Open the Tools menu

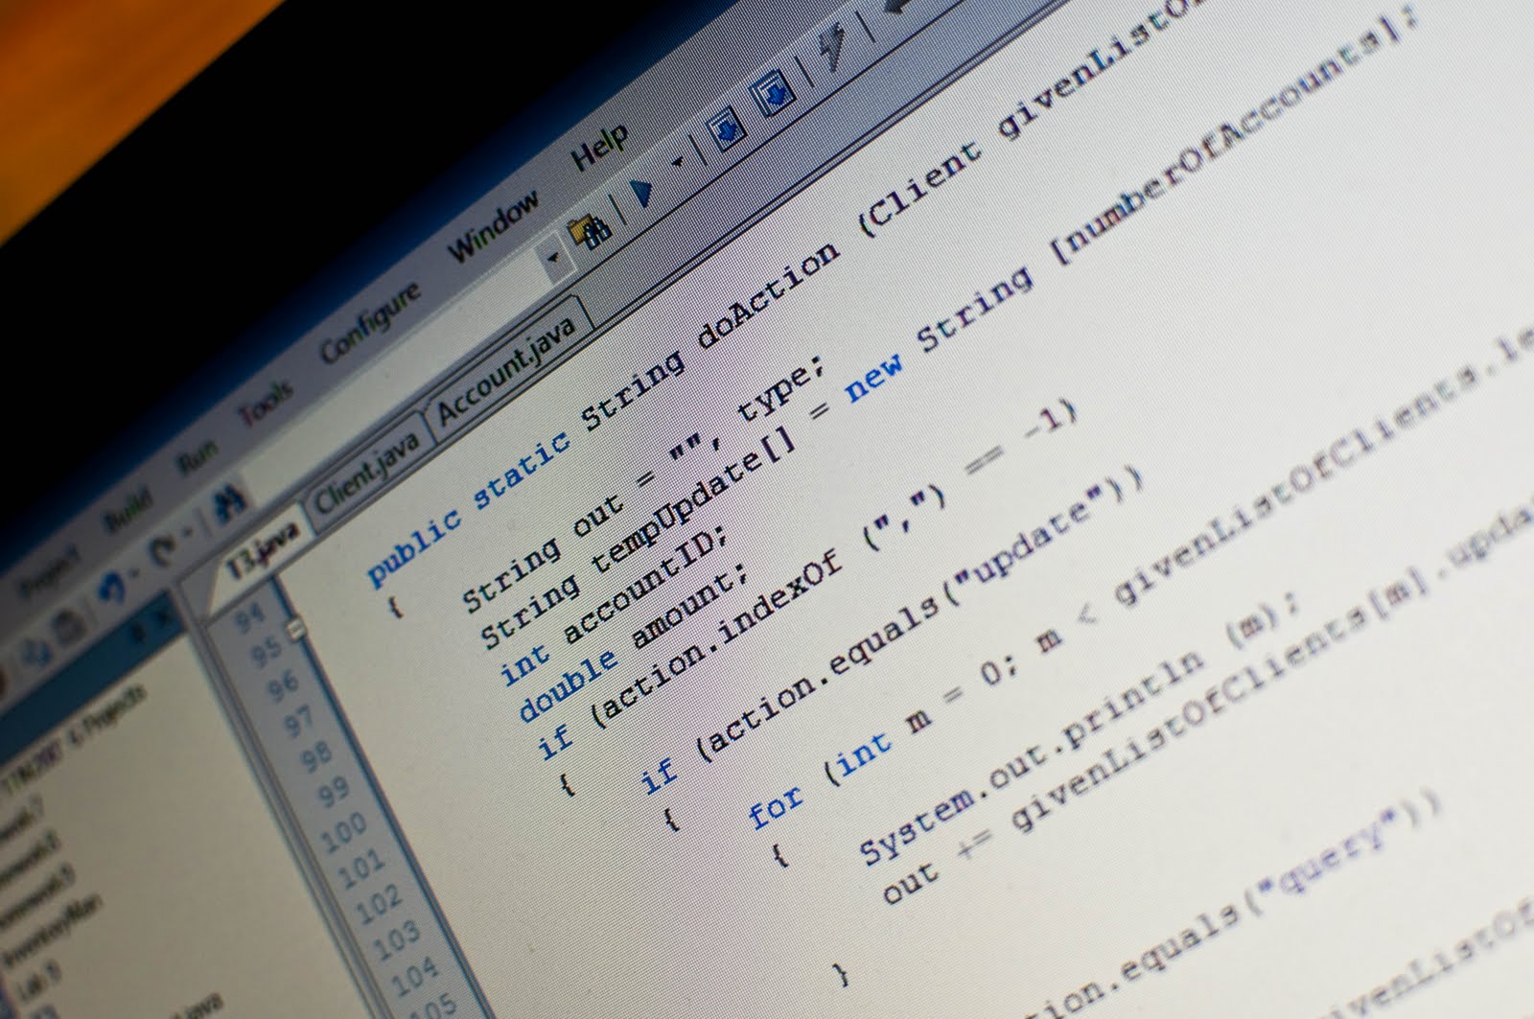(x=266, y=403)
